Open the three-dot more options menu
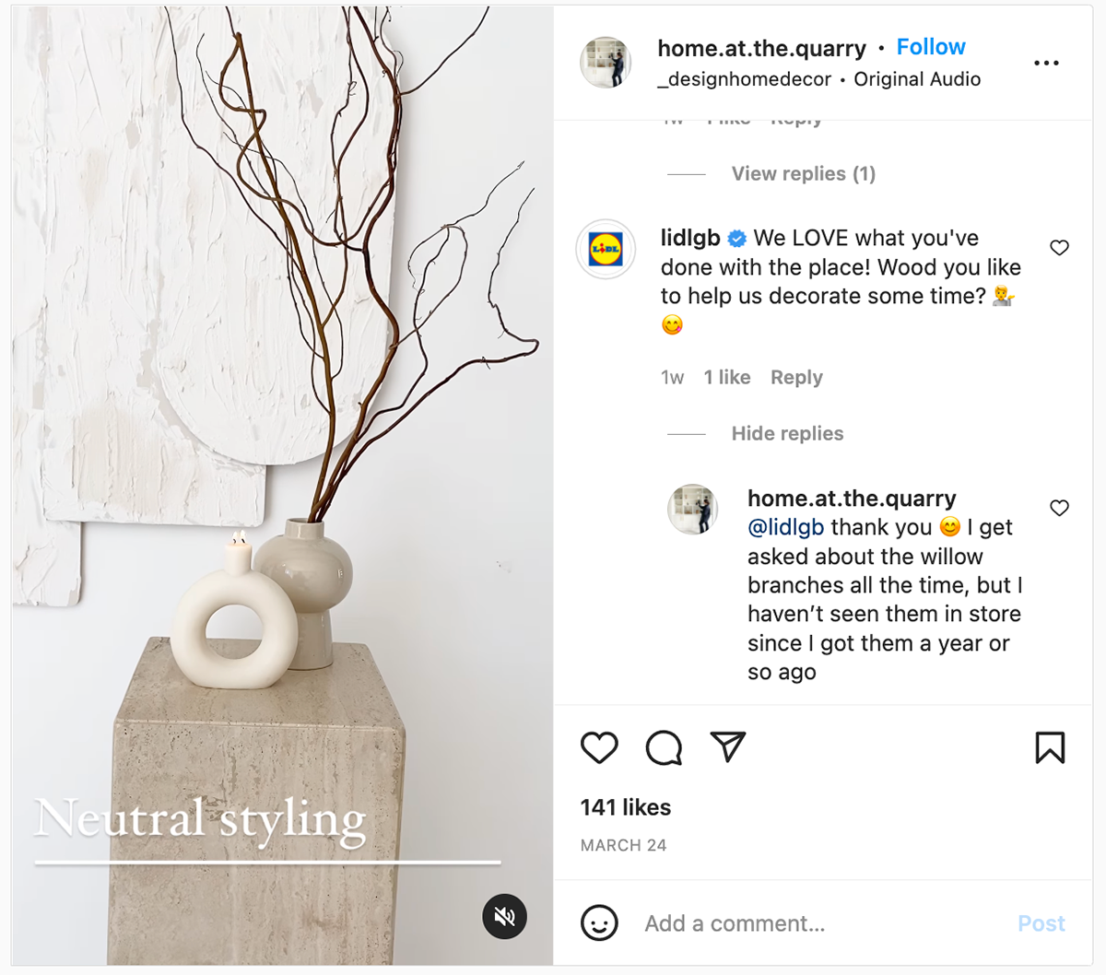 click(x=1046, y=63)
